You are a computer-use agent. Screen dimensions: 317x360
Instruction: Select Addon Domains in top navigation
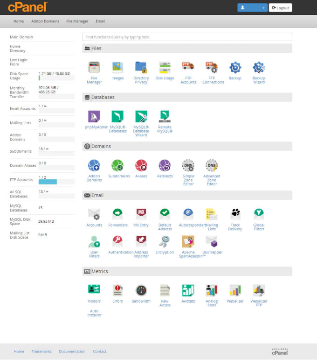(45, 21)
